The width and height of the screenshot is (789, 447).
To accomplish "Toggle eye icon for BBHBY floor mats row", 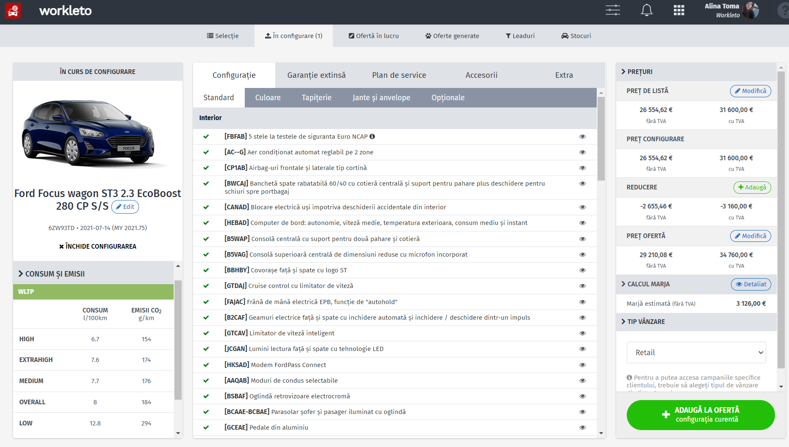I will coord(582,270).
